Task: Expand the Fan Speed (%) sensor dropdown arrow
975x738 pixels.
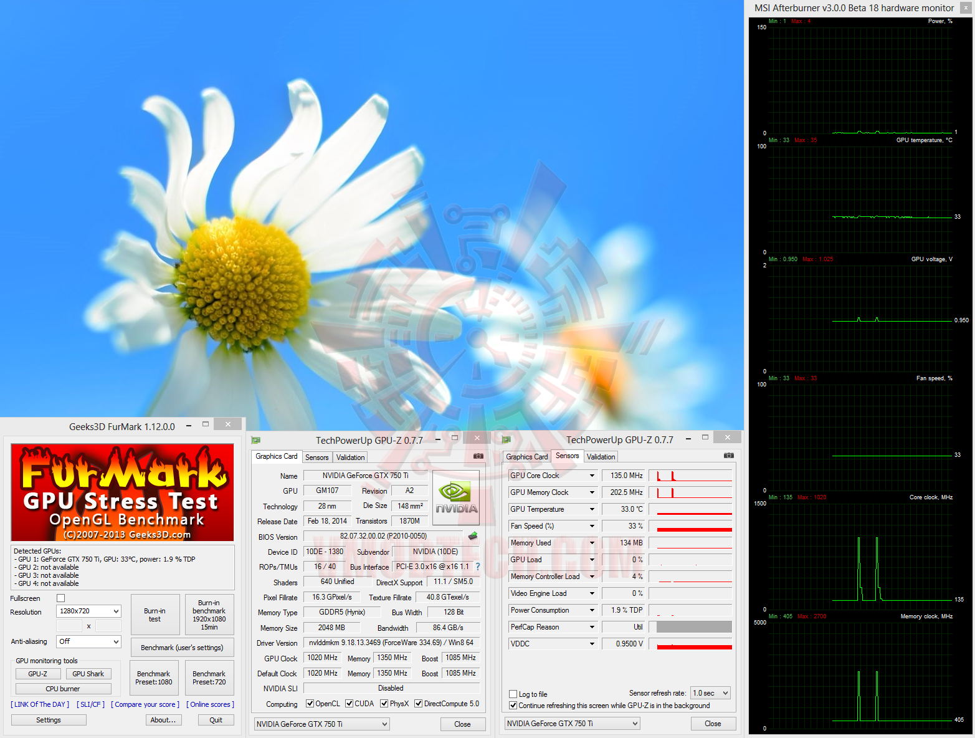Action: (x=592, y=526)
